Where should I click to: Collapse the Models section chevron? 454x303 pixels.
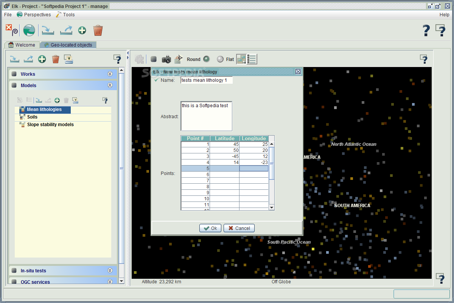click(110, 86)
